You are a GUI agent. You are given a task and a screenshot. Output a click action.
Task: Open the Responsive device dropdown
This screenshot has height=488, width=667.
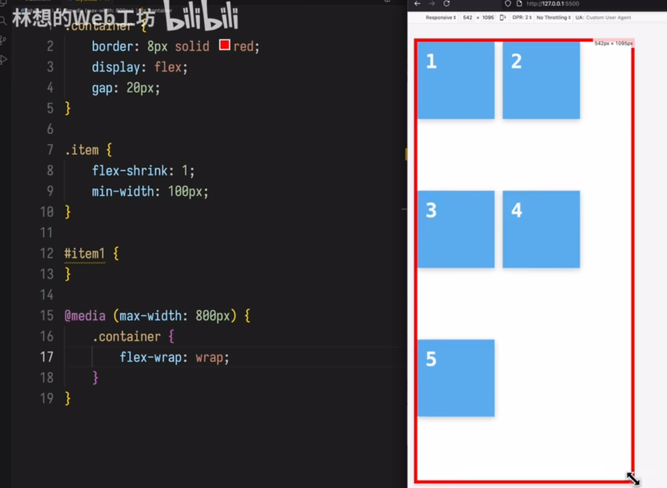pos(441,18)
